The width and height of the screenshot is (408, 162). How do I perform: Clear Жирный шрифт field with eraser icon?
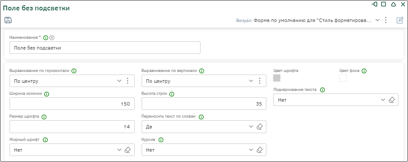click(x=127, y=150)
